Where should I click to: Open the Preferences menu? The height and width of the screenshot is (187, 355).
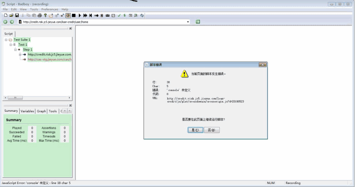(50, 9)
